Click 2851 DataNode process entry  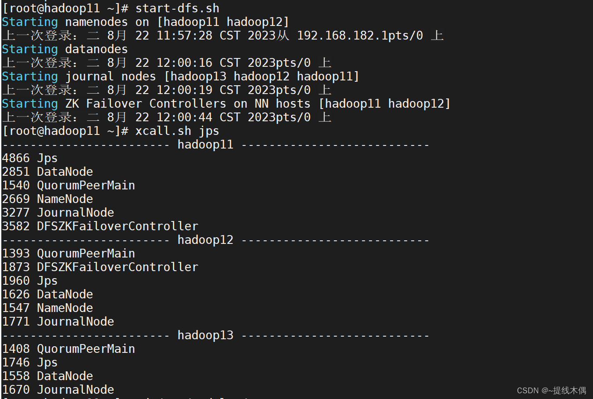[47, 172]
